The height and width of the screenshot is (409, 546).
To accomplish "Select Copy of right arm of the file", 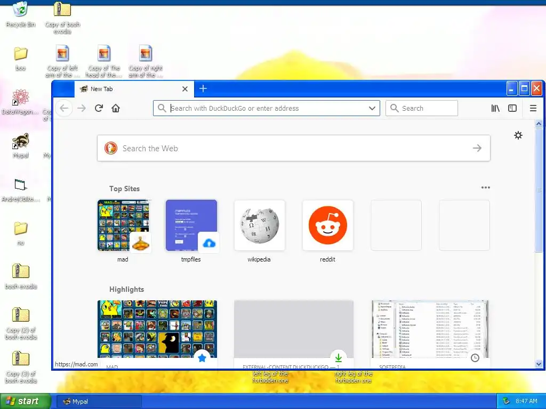I will pyautogui.click(x=145, y=61).
